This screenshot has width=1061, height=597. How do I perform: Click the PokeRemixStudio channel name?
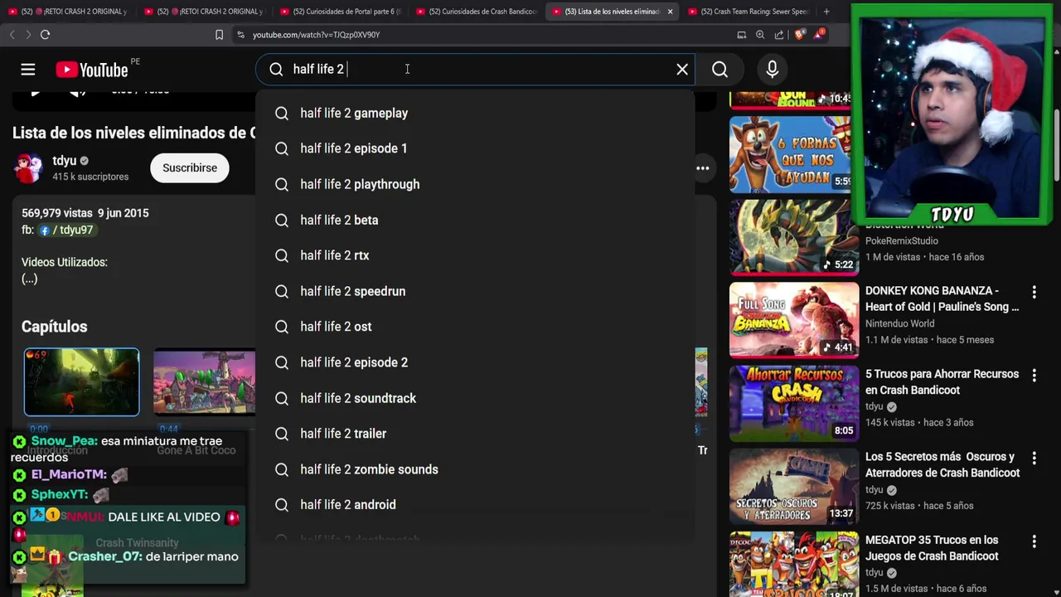pyautogui.click(x=902, y=240)
